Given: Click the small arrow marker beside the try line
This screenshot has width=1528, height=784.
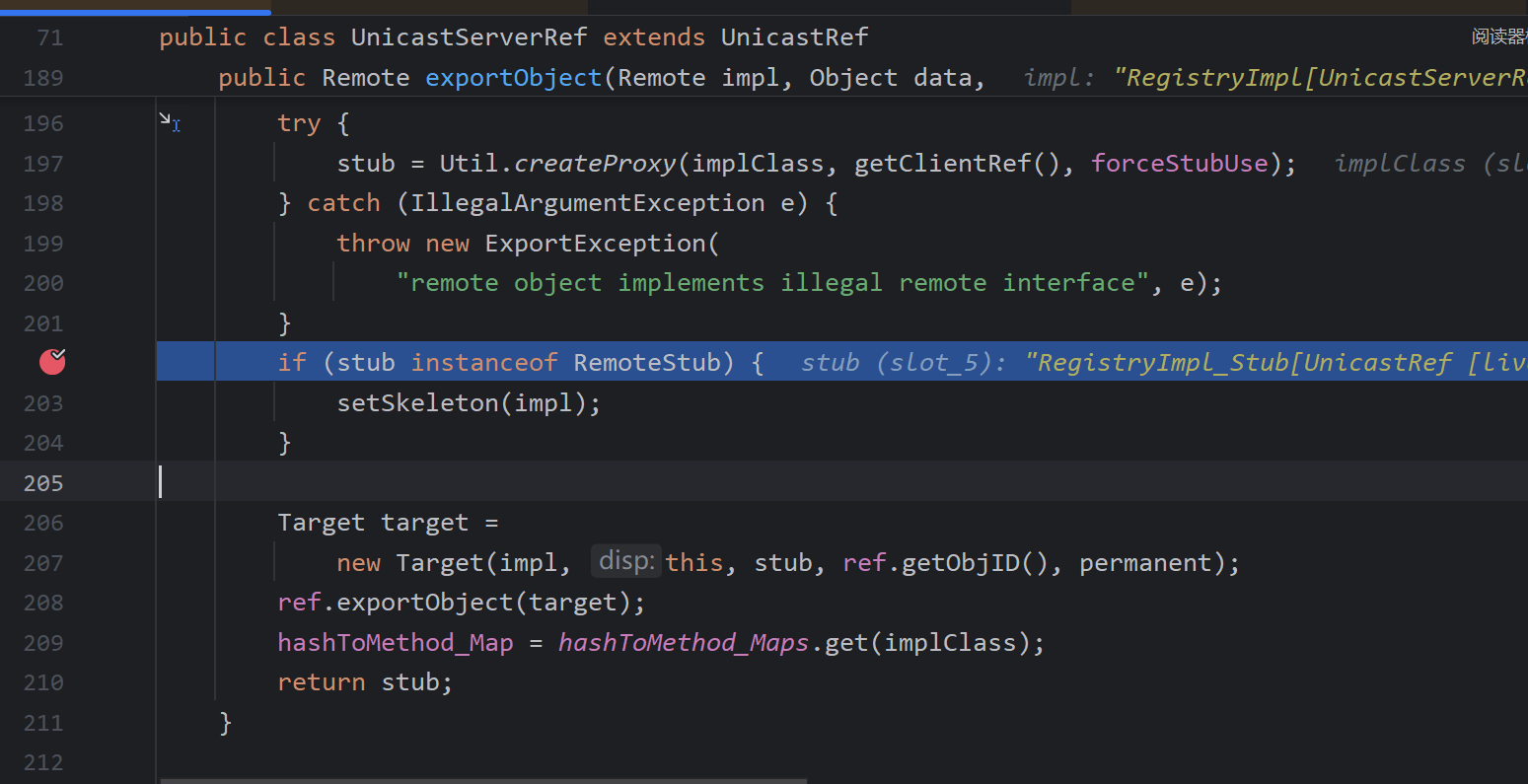Looking at the screenshot, I should coord(170,122).
